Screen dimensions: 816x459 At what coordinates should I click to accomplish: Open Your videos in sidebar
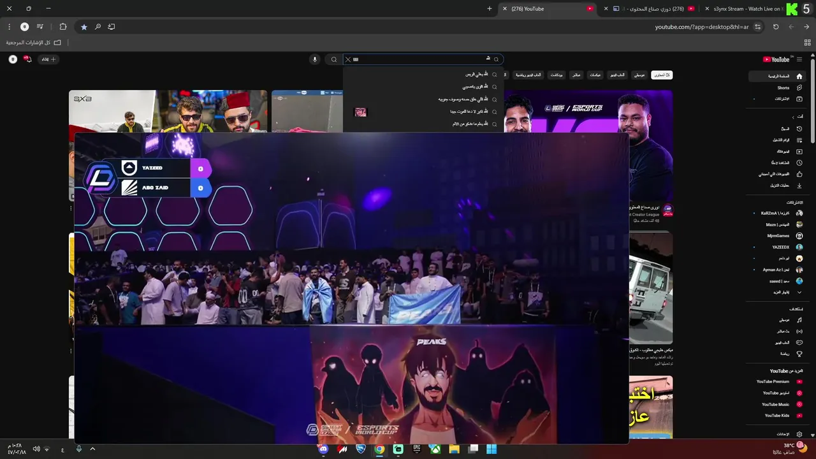pyautogui.click(x=777, y=151)
